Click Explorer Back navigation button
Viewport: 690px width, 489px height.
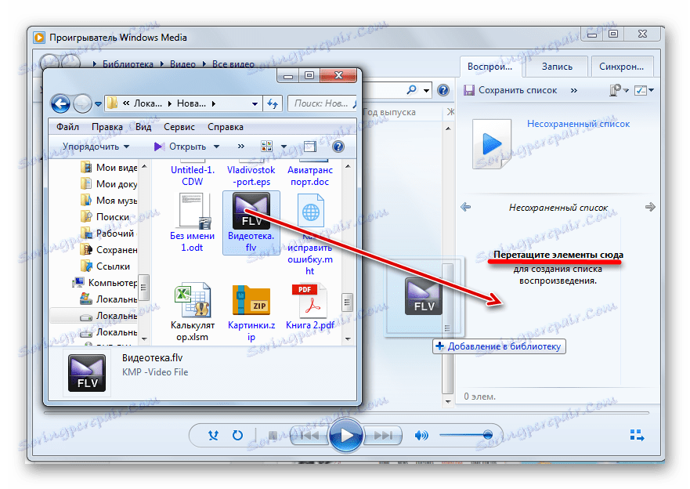coord(60,104)
